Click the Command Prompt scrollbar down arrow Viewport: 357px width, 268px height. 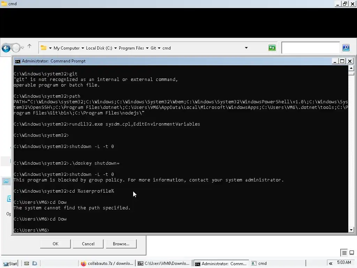(351, 230)
